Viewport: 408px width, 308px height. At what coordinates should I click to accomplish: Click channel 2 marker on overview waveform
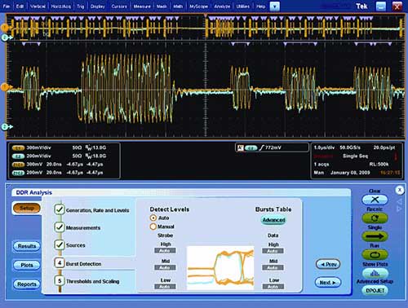point(5,37)
